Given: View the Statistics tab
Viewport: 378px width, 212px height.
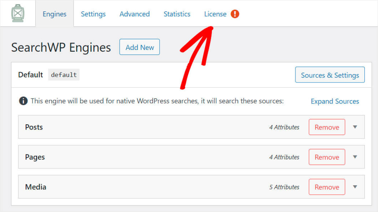Looking at the screenshot, I should [177, 14].
